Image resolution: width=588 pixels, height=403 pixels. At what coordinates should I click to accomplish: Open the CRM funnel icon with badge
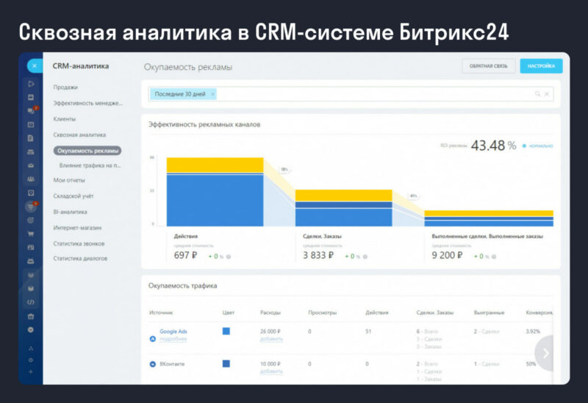[31, 207]
